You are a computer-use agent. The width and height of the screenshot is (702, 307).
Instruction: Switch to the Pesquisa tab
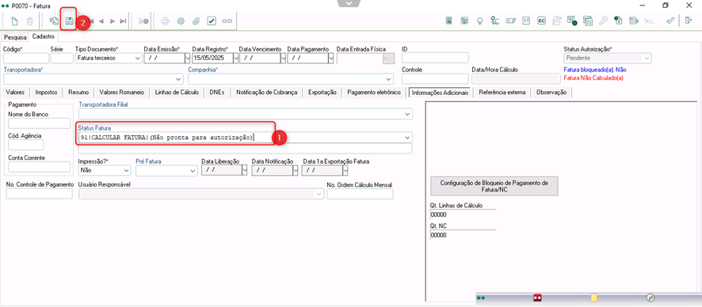click(x=15, y=37)
